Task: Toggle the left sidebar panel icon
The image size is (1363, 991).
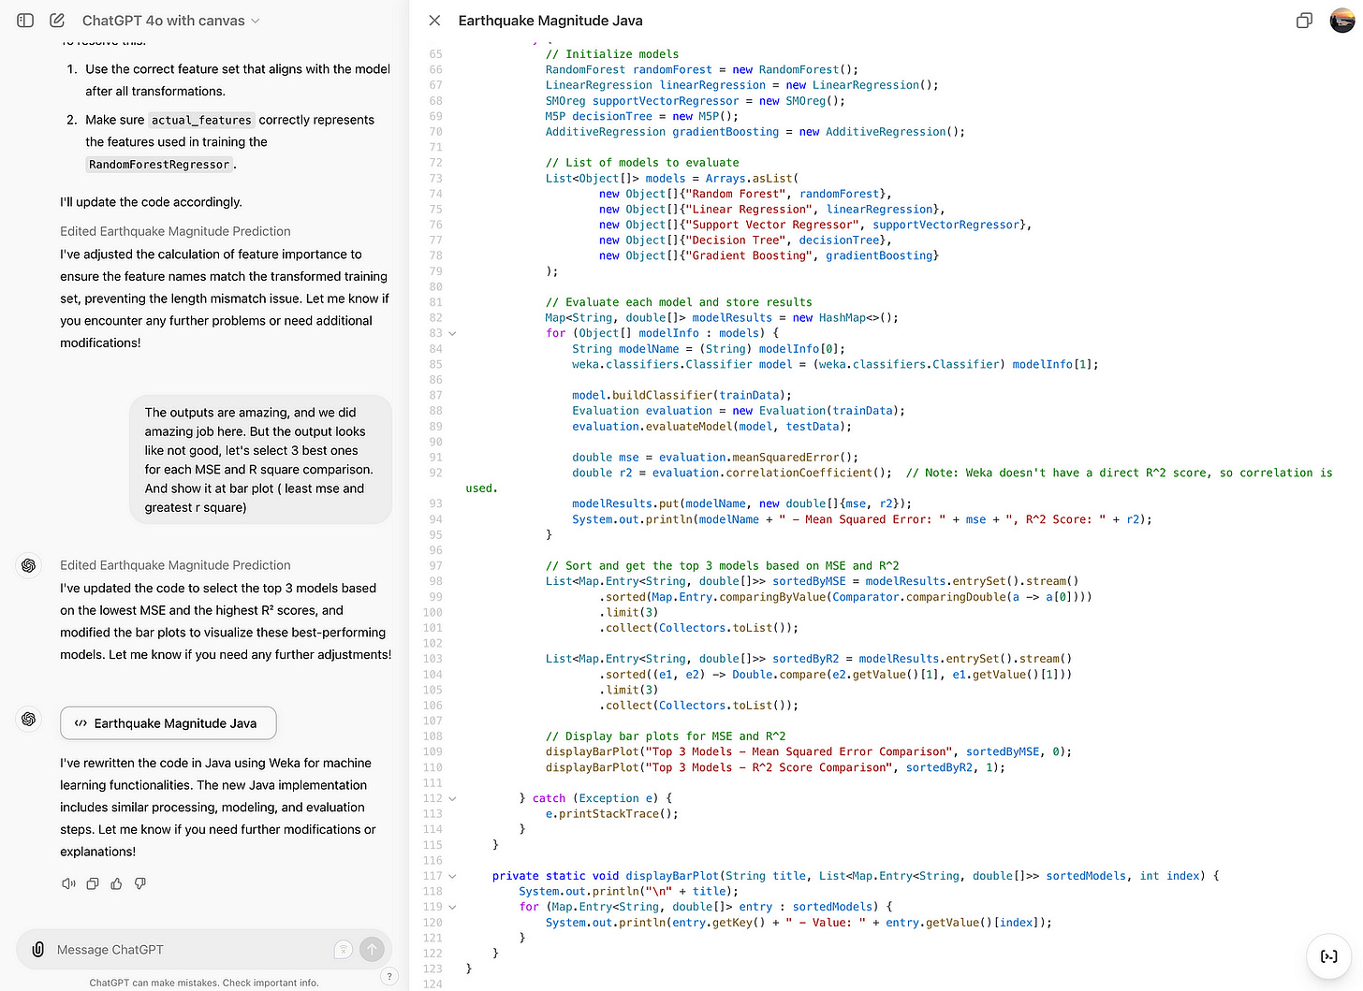Action: tap(25, 20)
